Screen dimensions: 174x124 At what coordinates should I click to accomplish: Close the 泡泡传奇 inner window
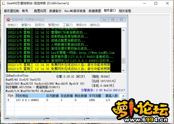click(x=122, y=19)
